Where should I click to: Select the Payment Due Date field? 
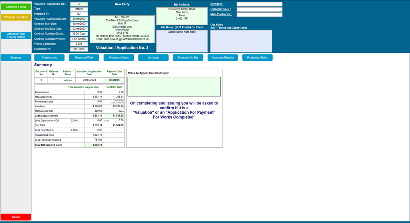tap(114, 80)
